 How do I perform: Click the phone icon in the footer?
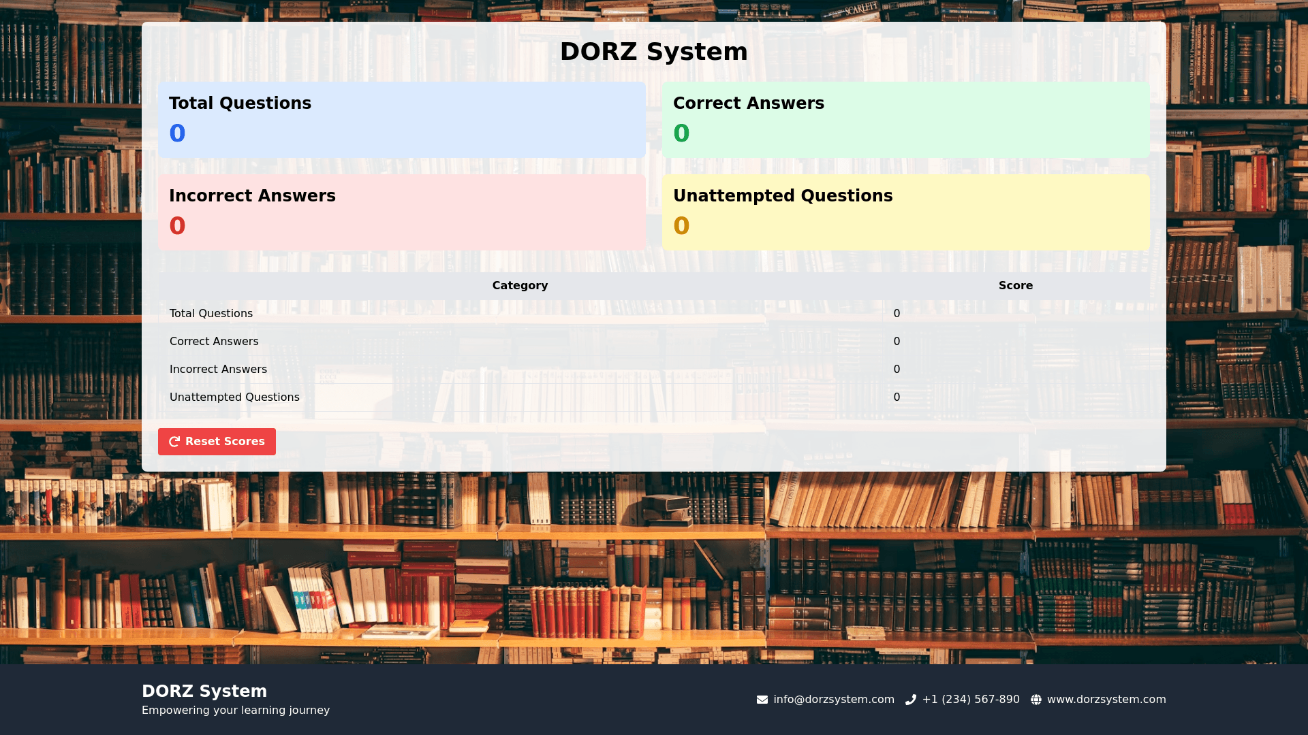[910, 700]
